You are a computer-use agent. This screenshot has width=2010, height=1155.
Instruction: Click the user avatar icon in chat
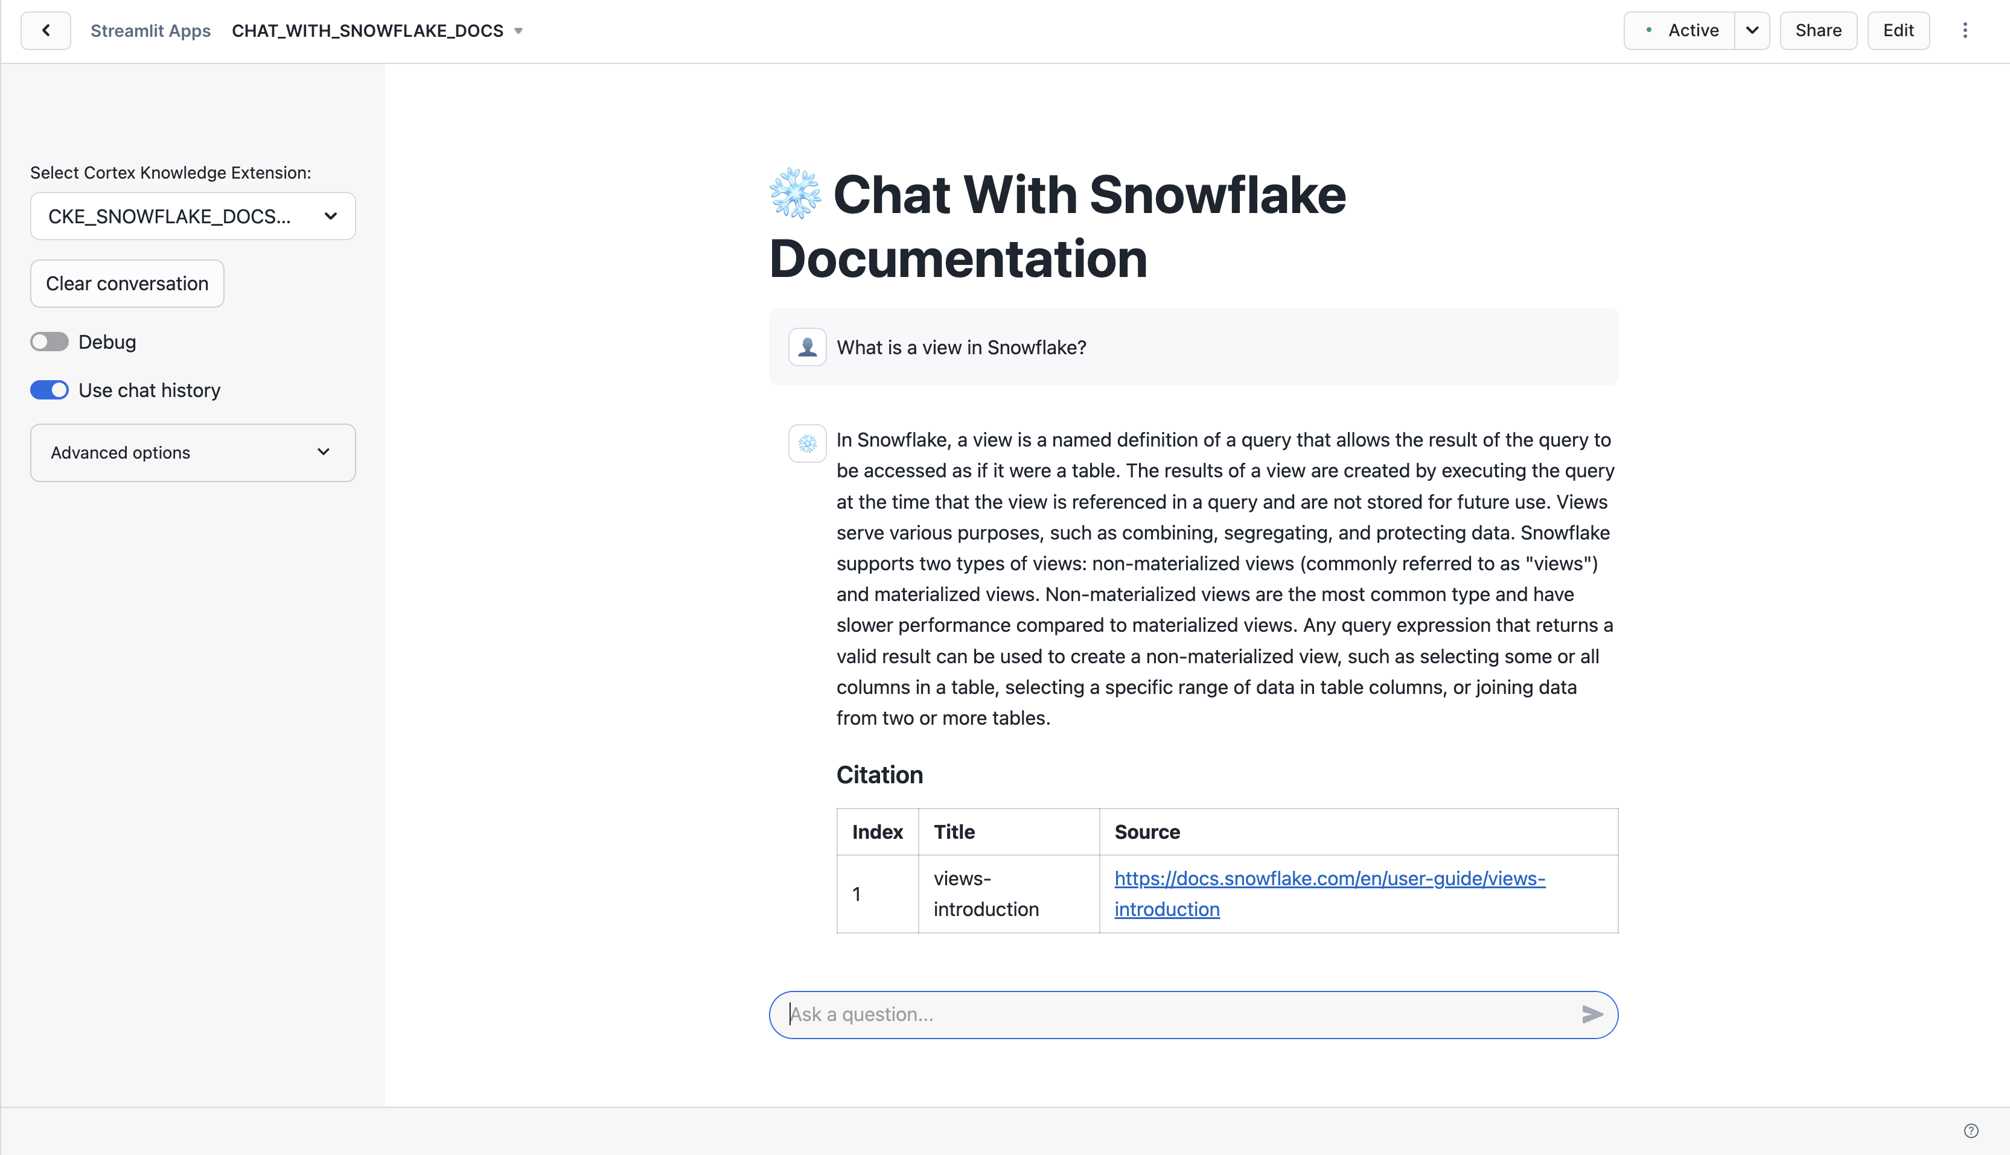tap(808, 348)
